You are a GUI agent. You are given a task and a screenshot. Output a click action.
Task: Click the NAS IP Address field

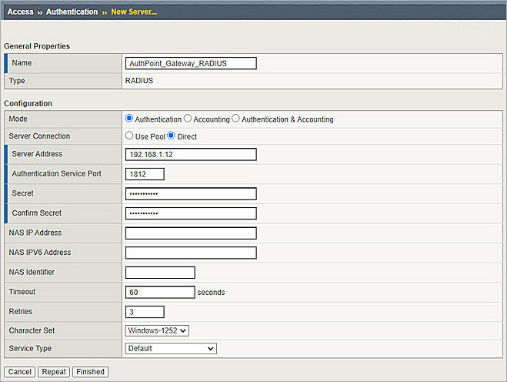191,233
